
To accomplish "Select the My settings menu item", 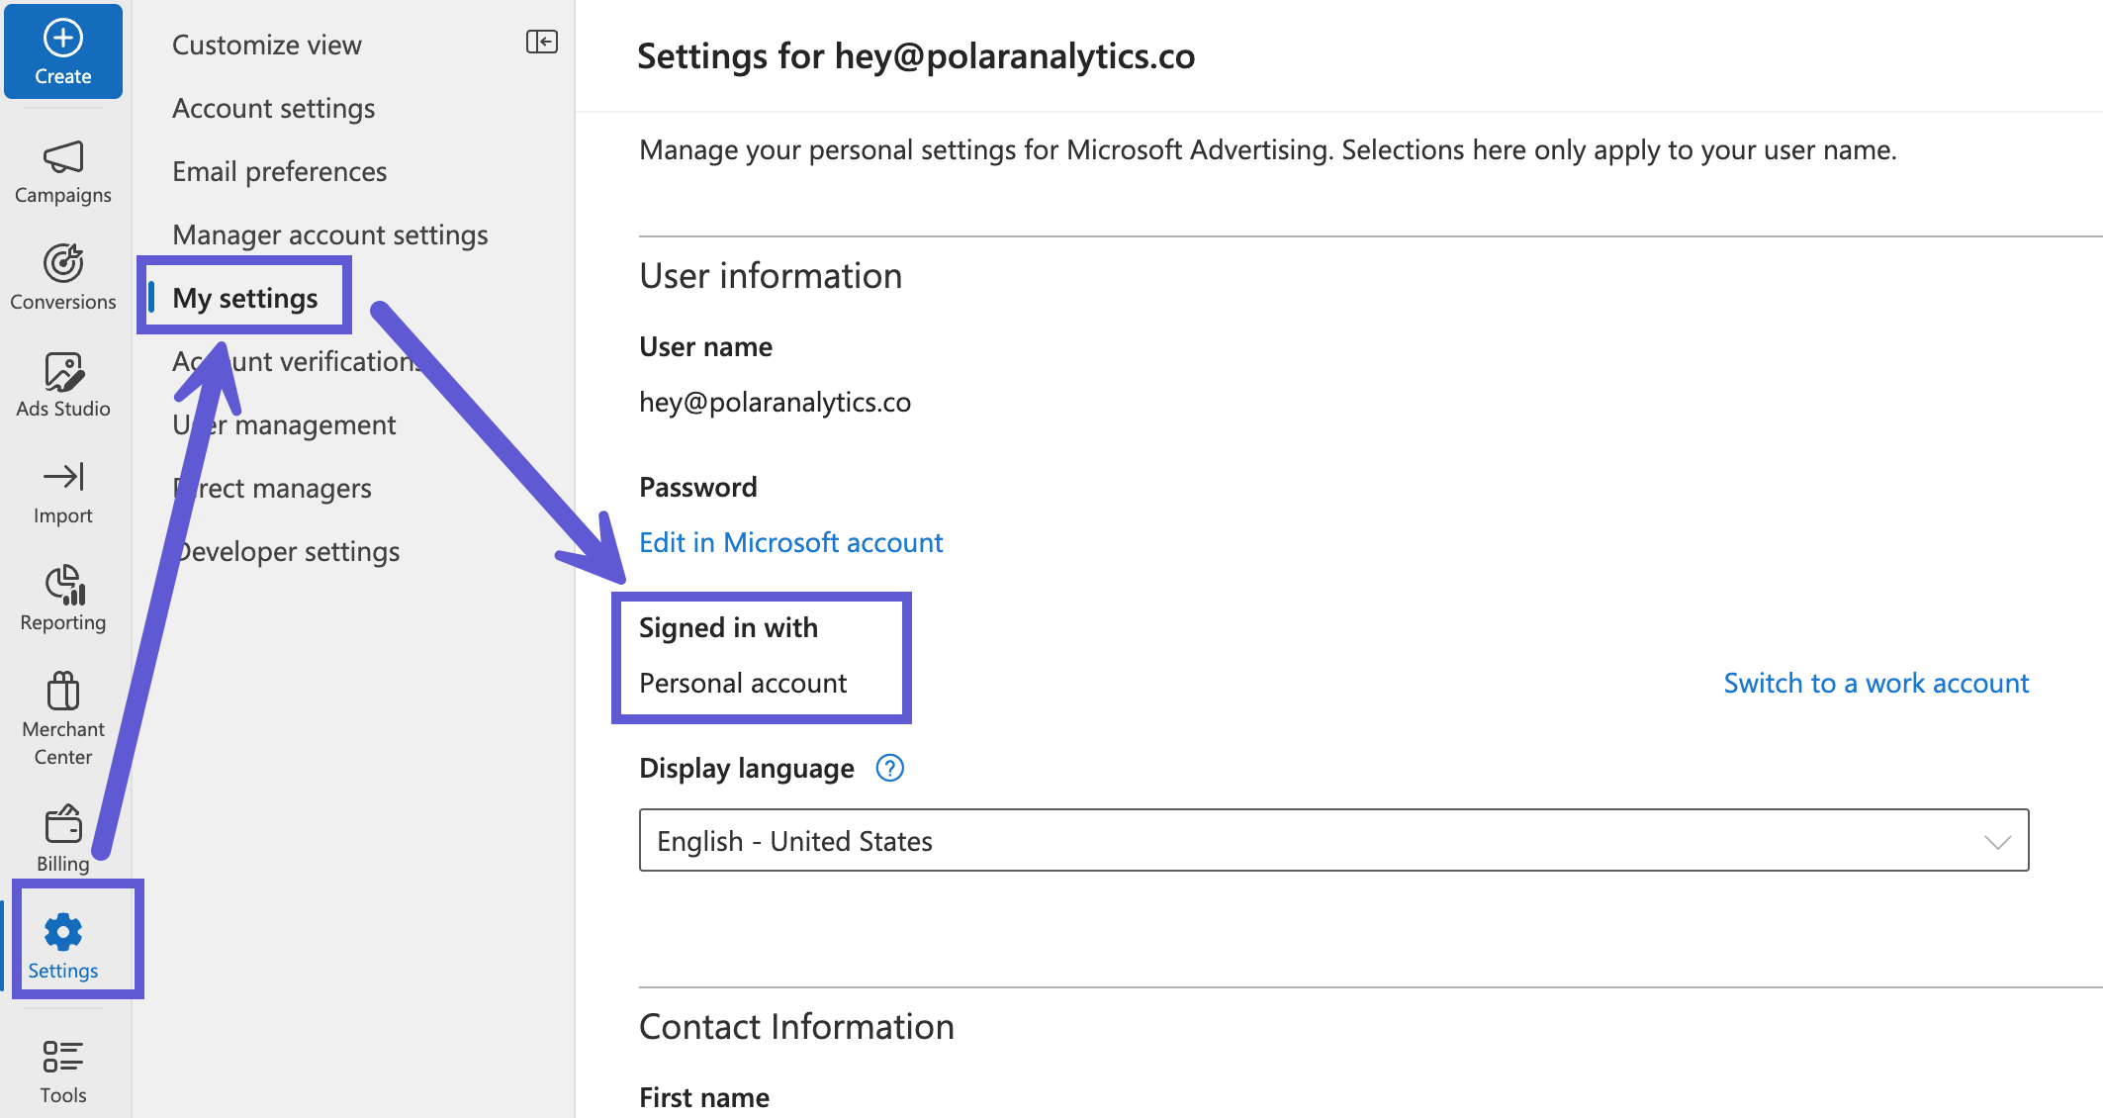I will pos(245,298).
